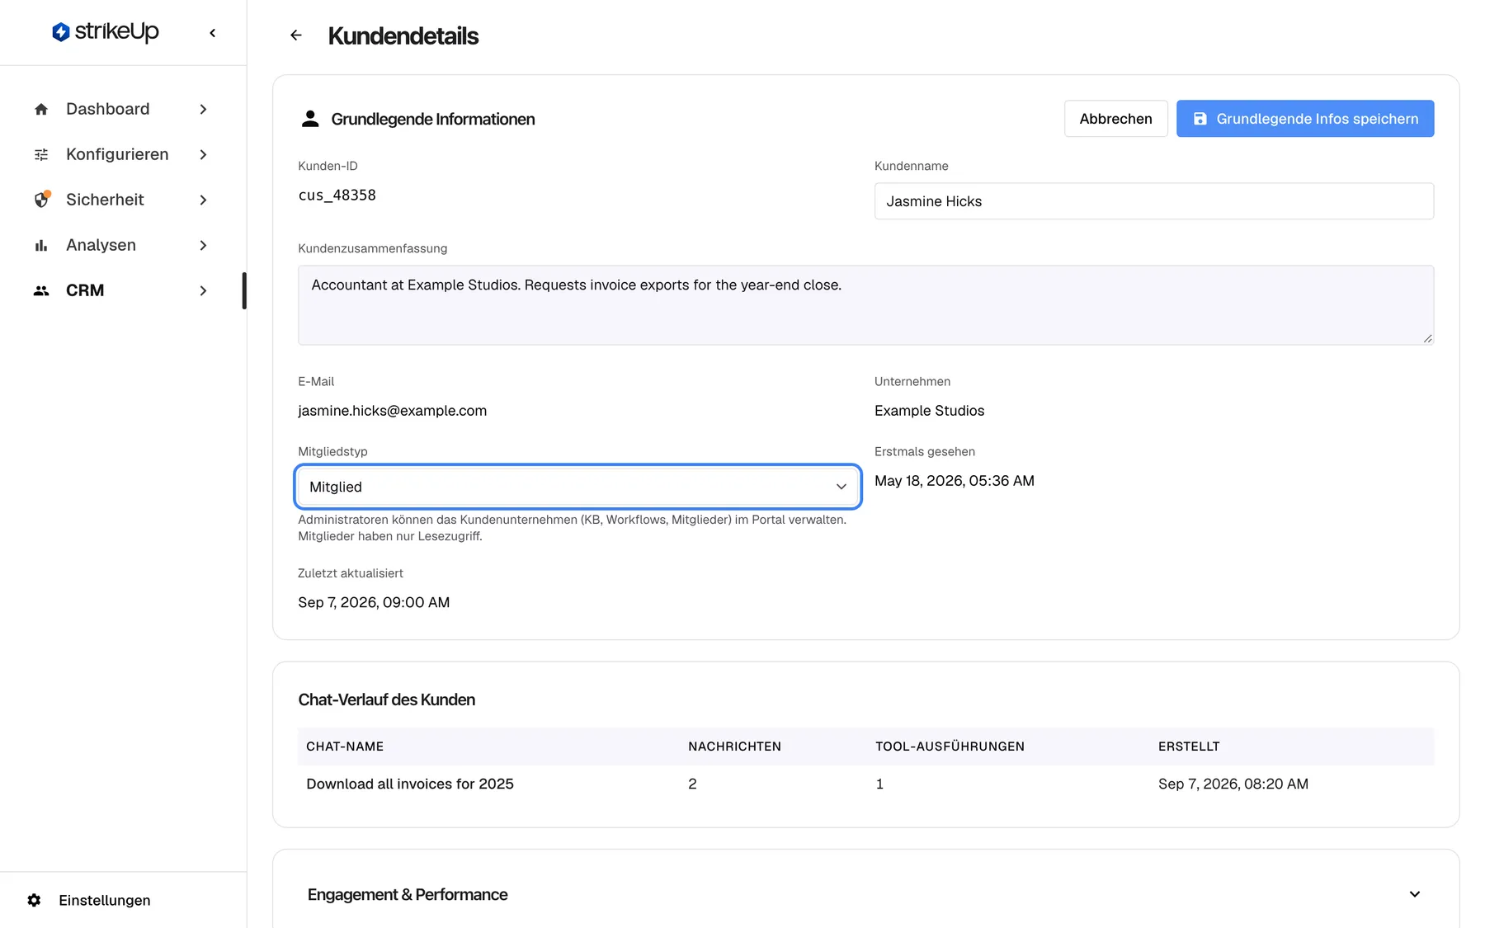Expand the Analysen submenu chevron
Viewport: 1485px width, 928px height.
point(203,245)
